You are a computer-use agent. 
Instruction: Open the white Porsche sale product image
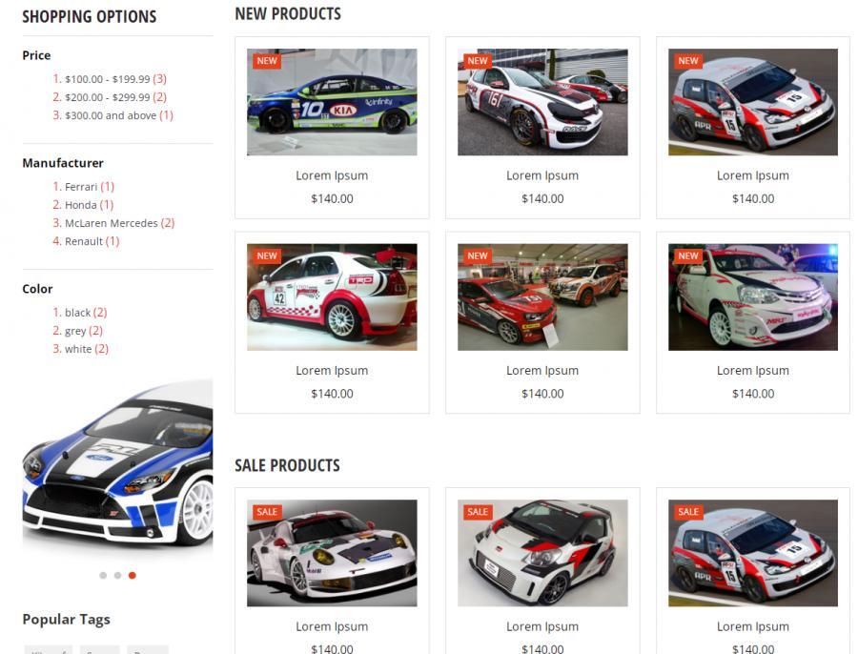332,553
